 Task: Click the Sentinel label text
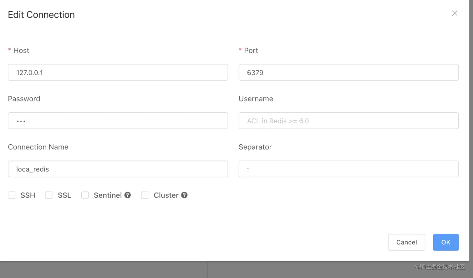pos(108,195)
